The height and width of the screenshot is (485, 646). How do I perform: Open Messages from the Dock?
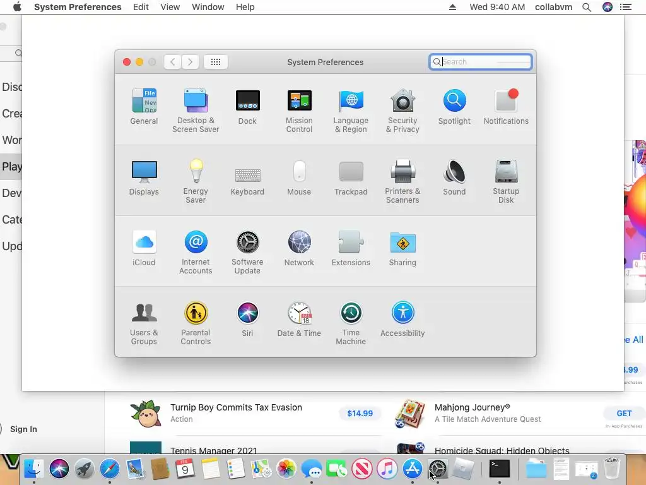312,469
